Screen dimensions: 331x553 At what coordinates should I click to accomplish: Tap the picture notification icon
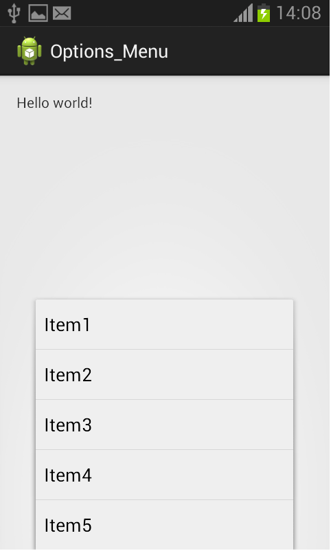[38, 14]
